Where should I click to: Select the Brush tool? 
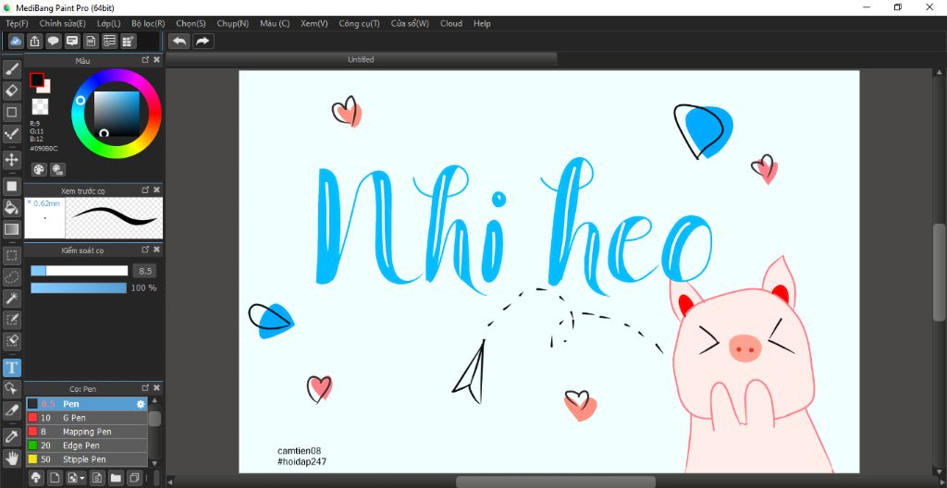11,69
